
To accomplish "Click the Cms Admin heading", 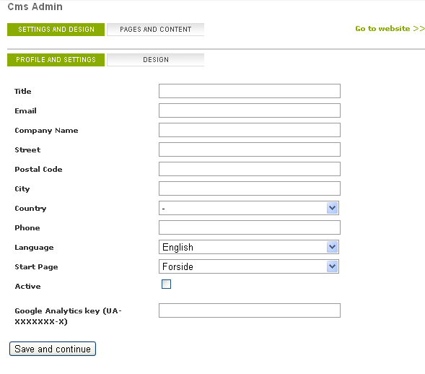I will tap(35, 6).
